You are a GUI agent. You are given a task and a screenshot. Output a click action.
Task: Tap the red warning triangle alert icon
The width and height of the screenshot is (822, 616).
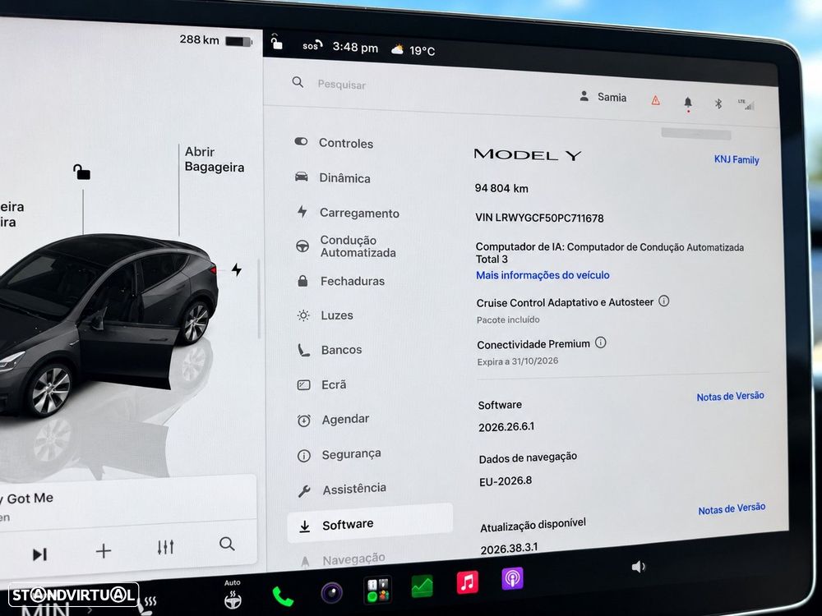655,100
